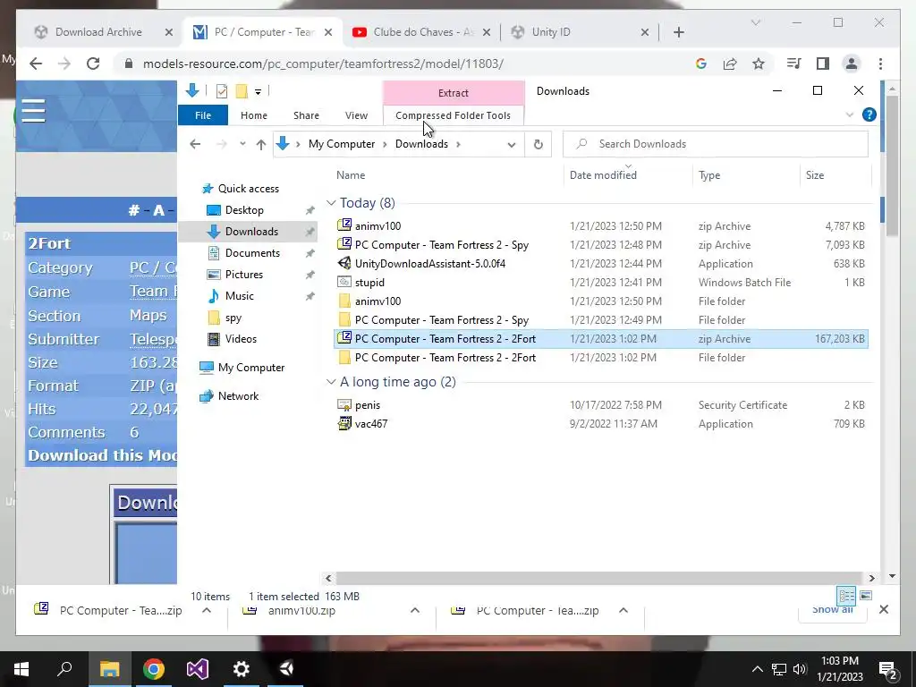Viewport: 916px width, 687px height.
Task: Click the Search Downloads box
Action: [715, 144]
